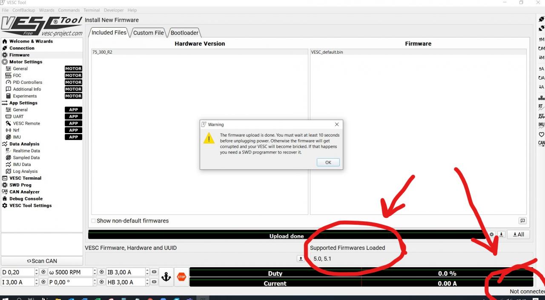Switch to the Custom File tab
Image resolution: width=545 pixels, height=300 pixels.
(149, 33)
